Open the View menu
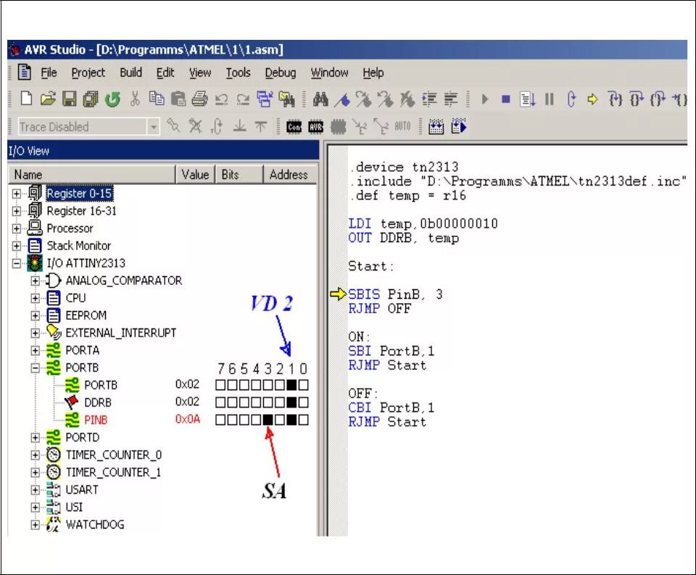 (x=200, y=73)
